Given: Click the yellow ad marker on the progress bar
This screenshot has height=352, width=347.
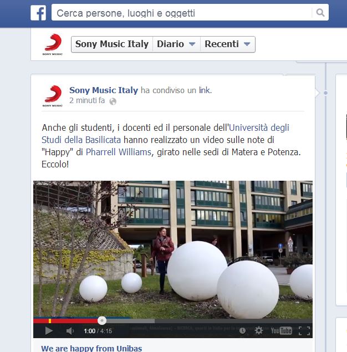Looking at the screenshot, I should (50, 321).
